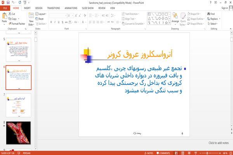Open the Align Text dropdown
Image resolution: width=233 pixels, height=155 pixels.
[x=129, y=19]
